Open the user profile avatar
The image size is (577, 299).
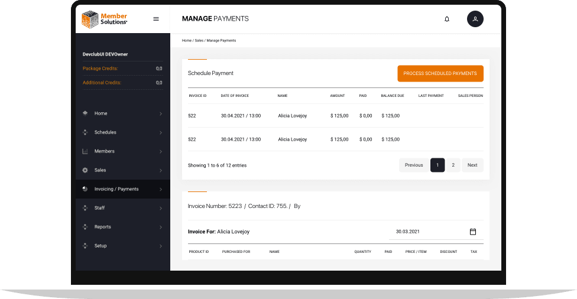[475, 19]
